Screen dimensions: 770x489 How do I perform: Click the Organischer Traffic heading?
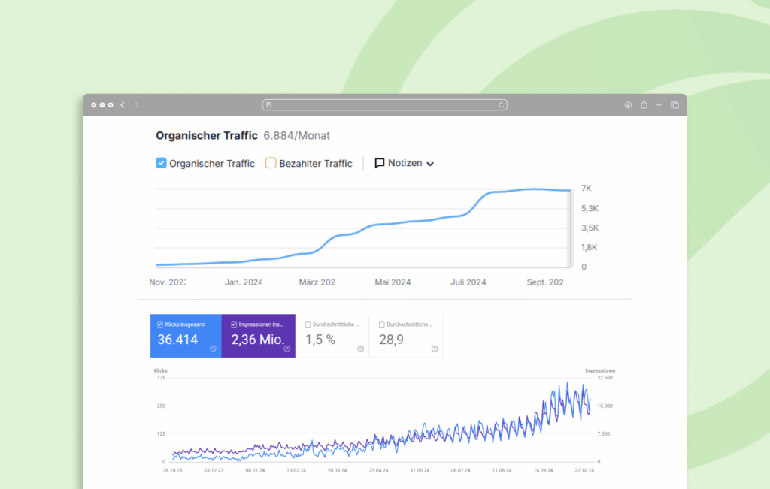(x=206, y=136)
